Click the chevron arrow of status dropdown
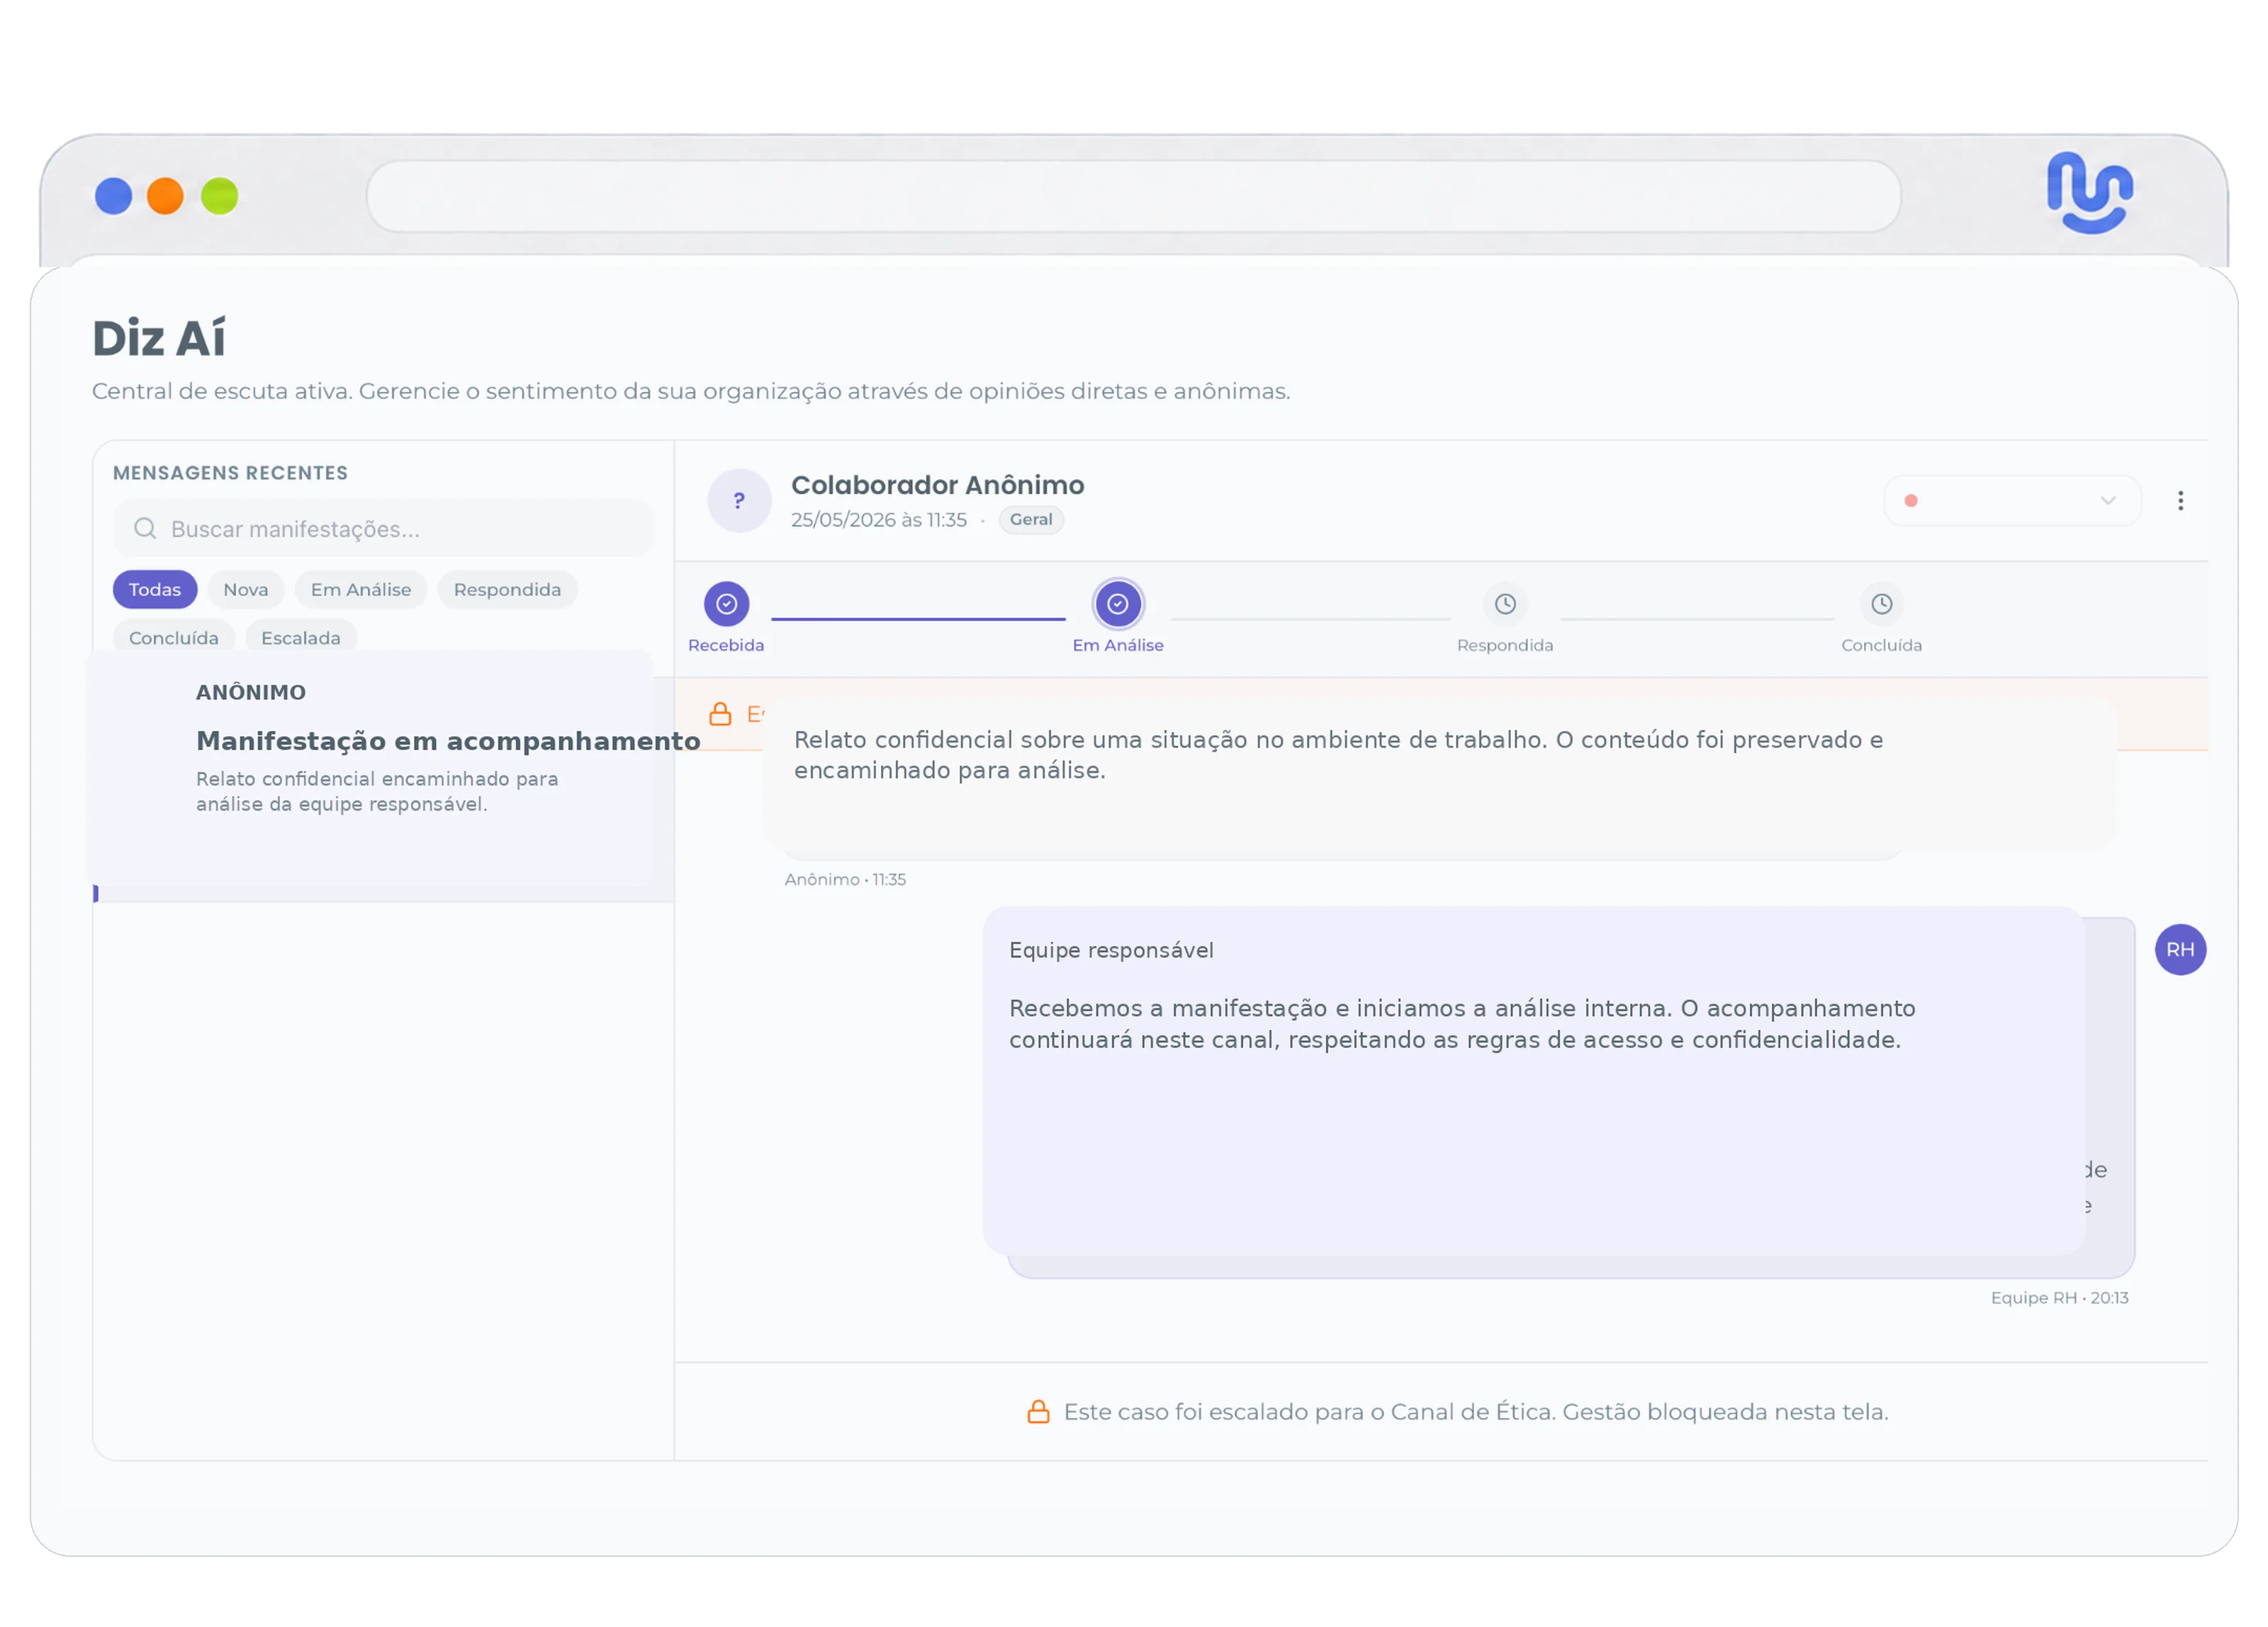Screen dimensions: 2268x1627 click(2108, 501)
